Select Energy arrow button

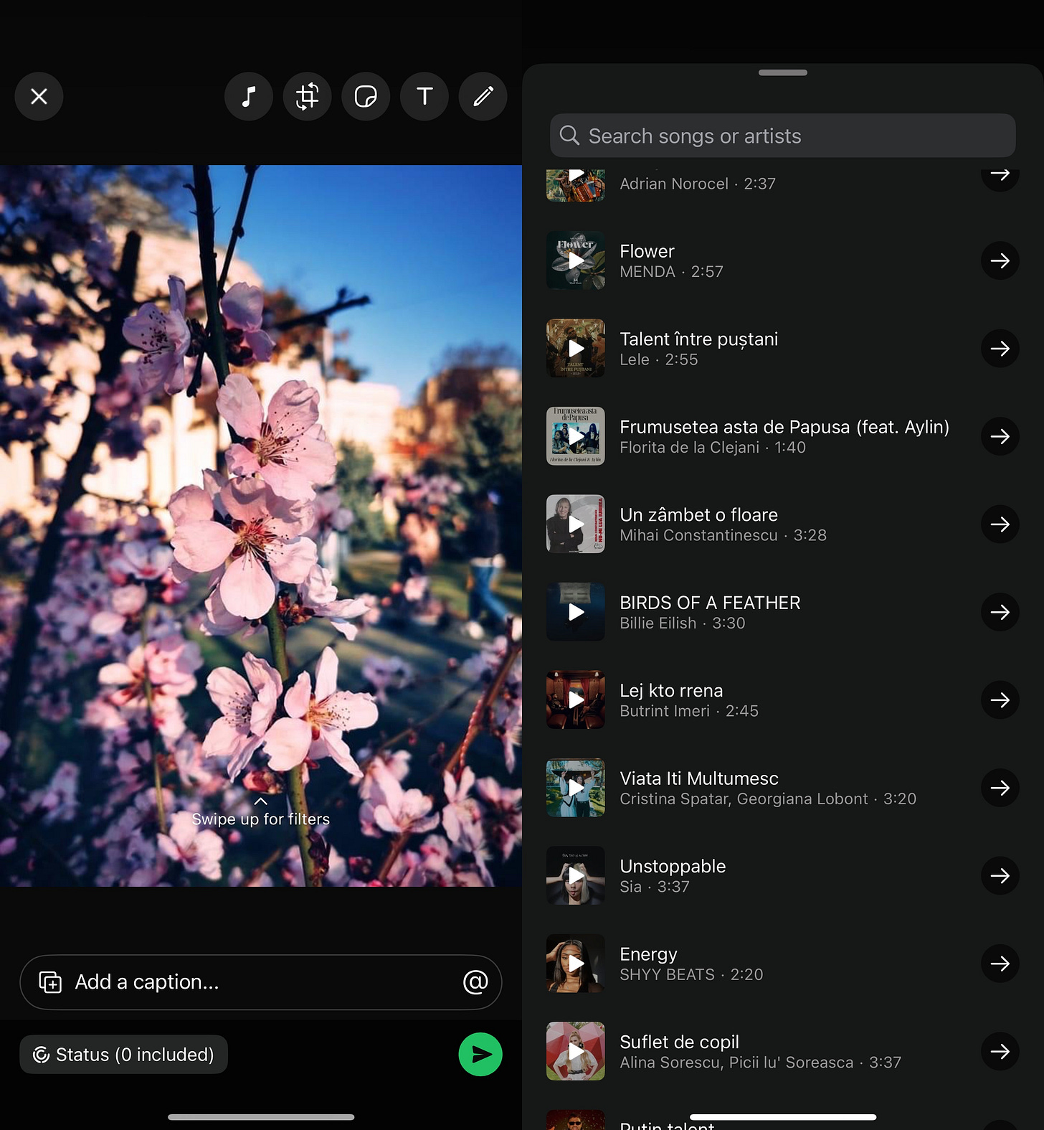point(1000,964)
